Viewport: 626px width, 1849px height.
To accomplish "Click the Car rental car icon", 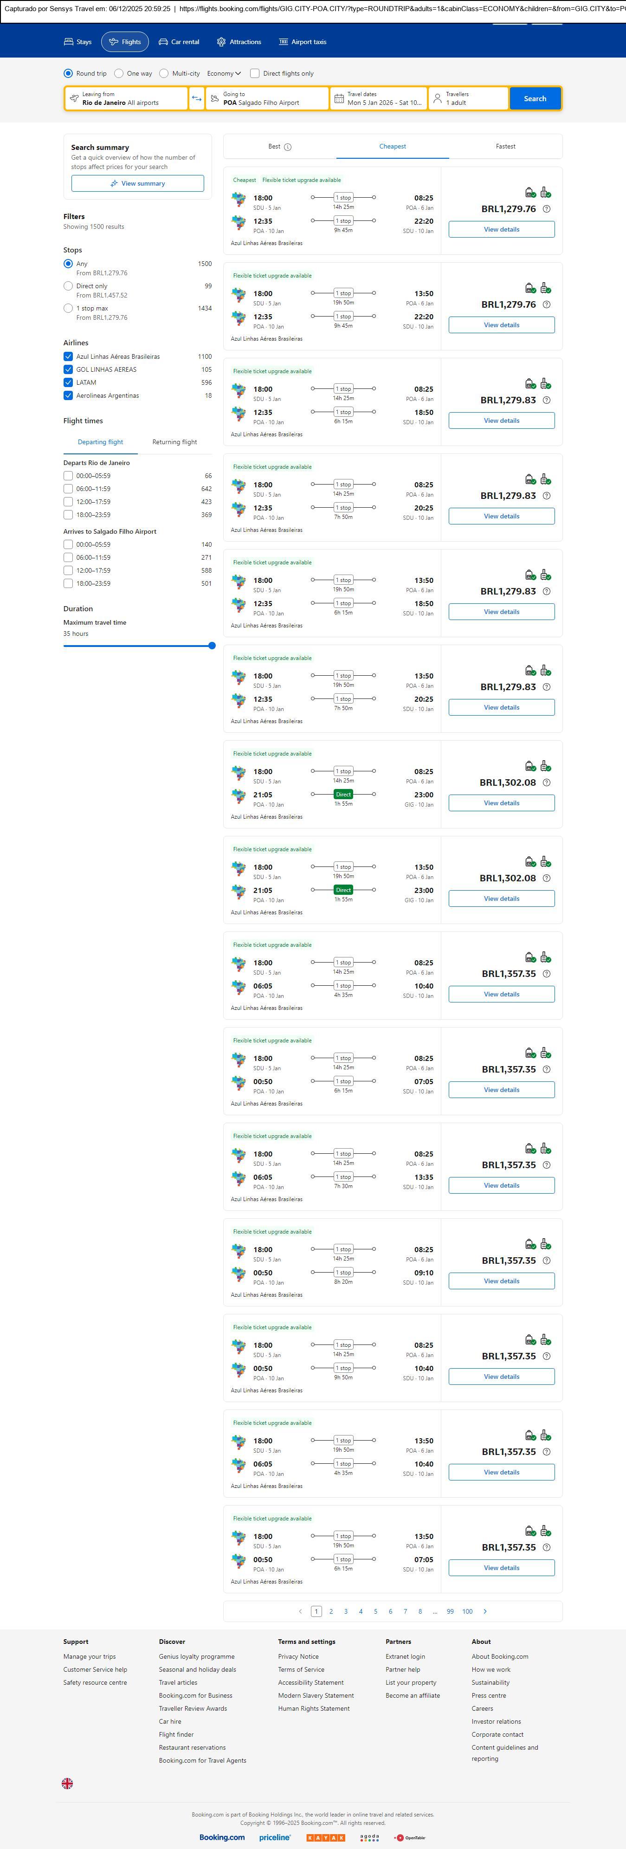I will pos(164,42).
